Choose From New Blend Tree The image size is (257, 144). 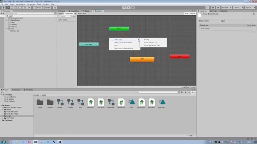pyautogui.click(x=153, y=46)
